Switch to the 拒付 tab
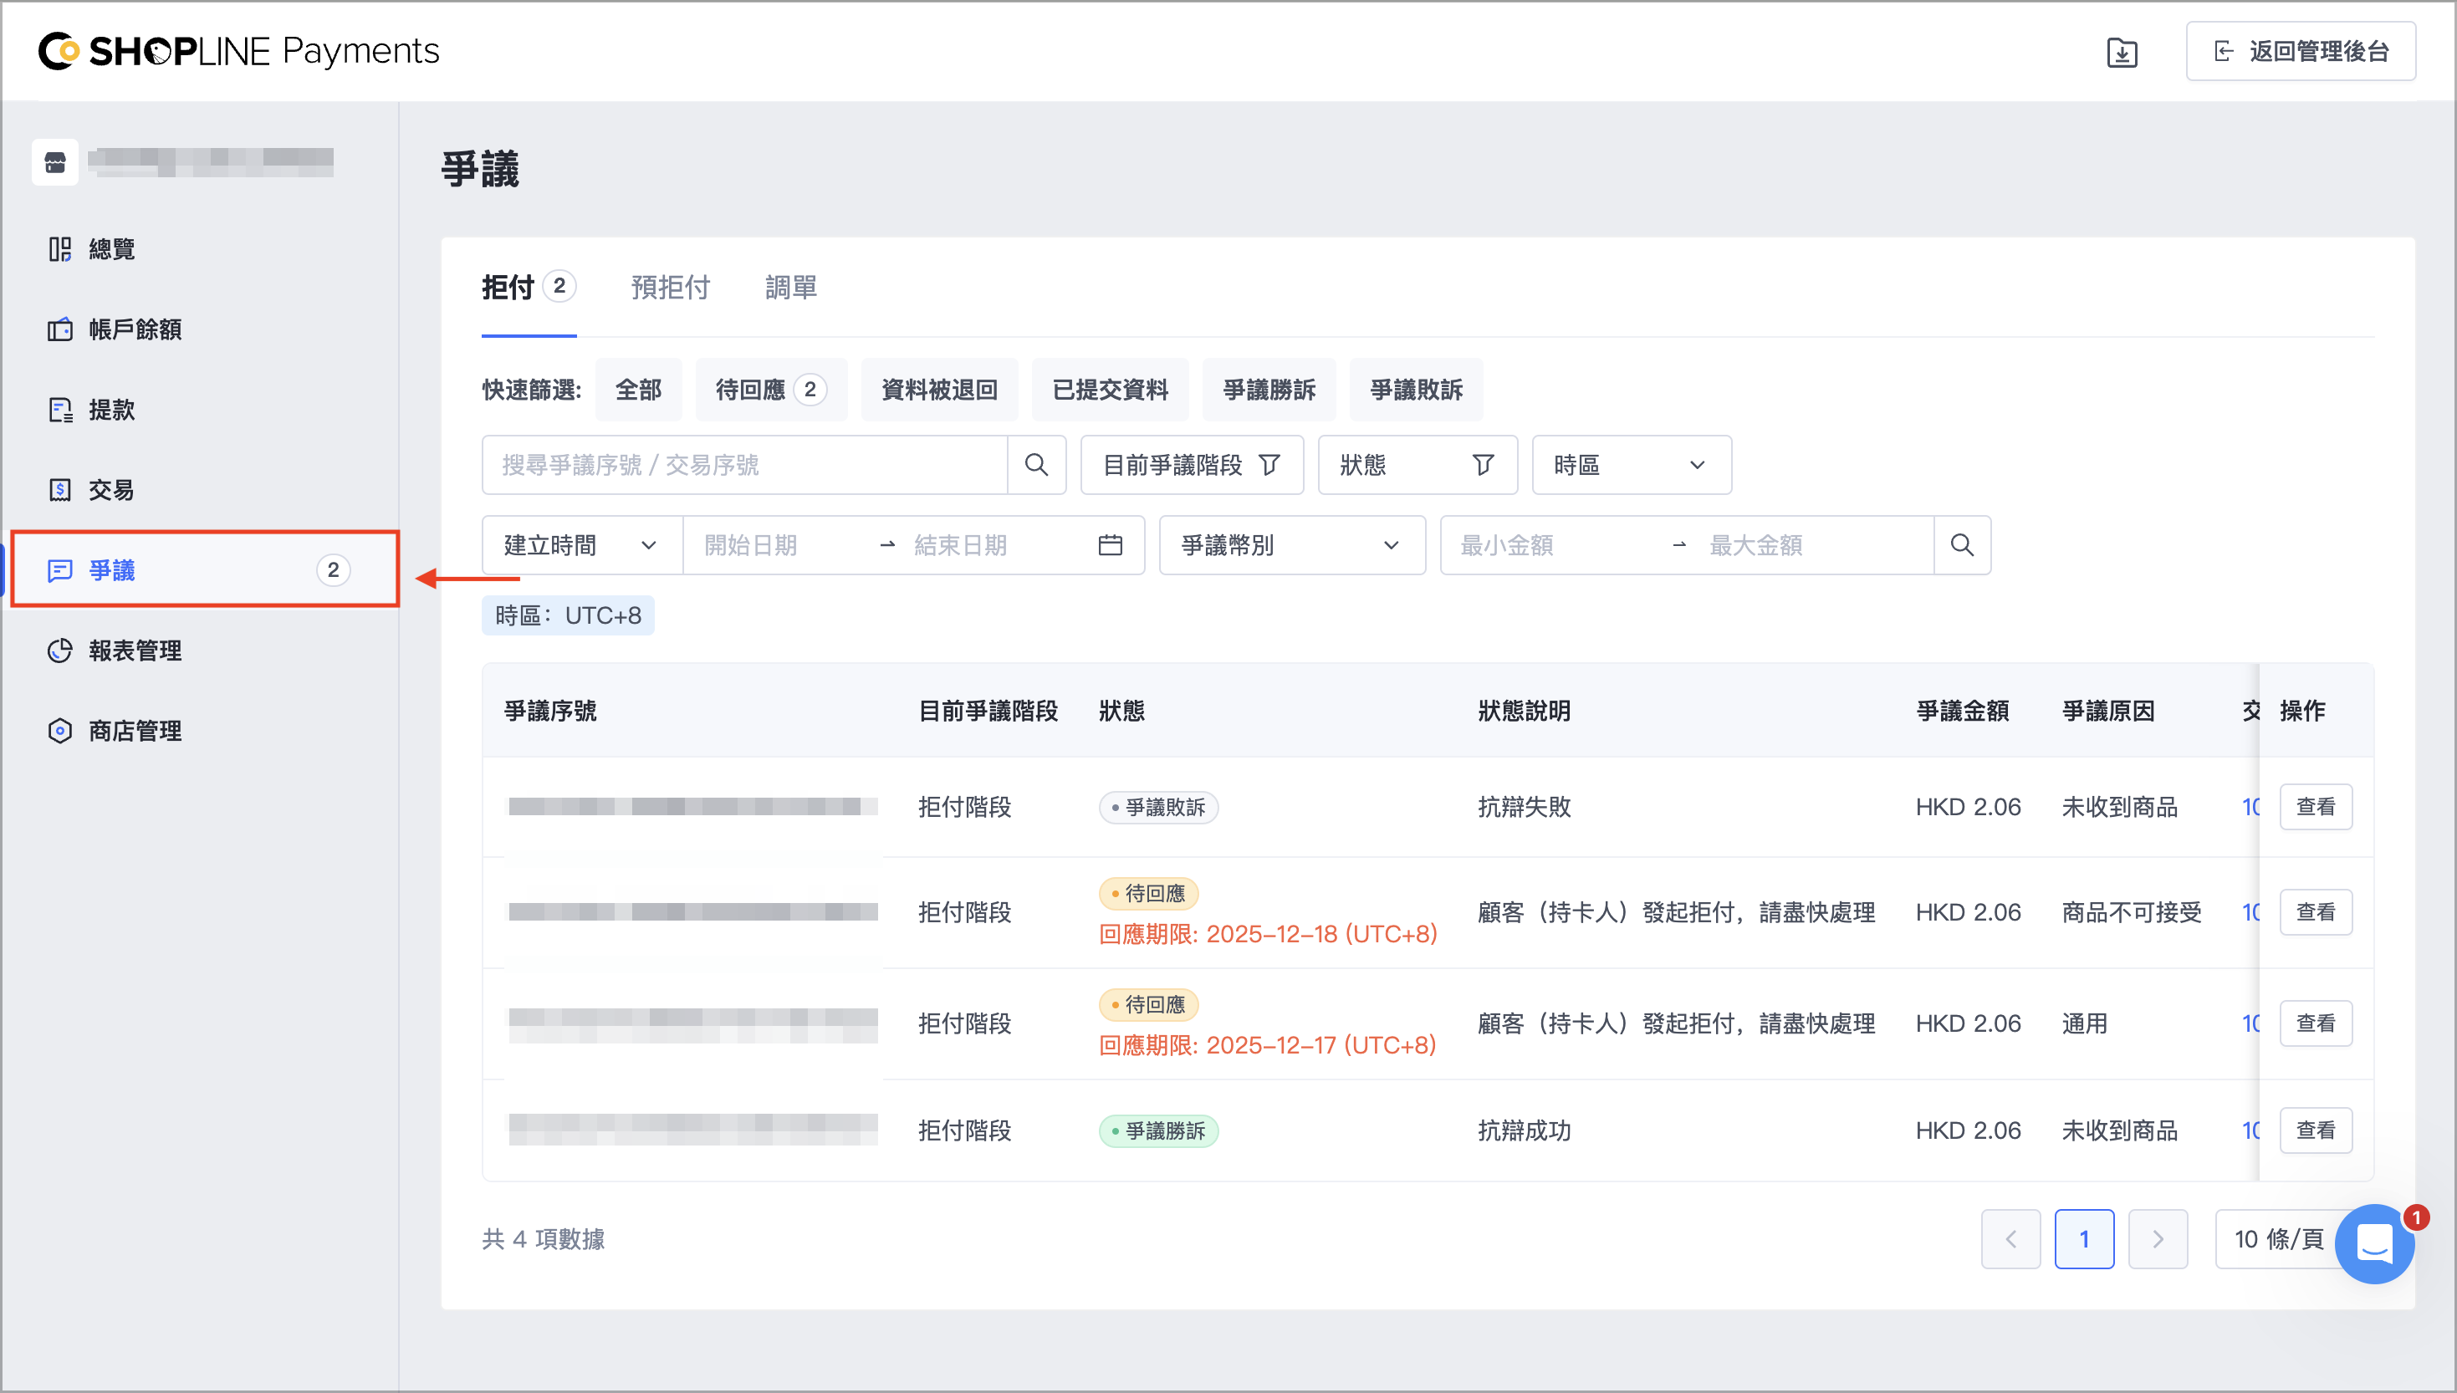This screenshot has height=1393, width=2457. (x=529, y=287)
